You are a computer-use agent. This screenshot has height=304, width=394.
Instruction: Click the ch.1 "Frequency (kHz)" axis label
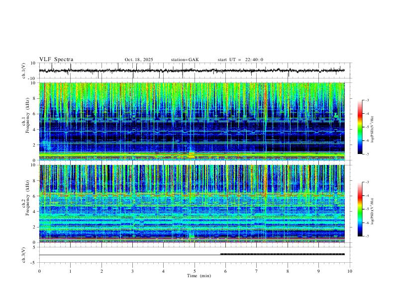27,116
